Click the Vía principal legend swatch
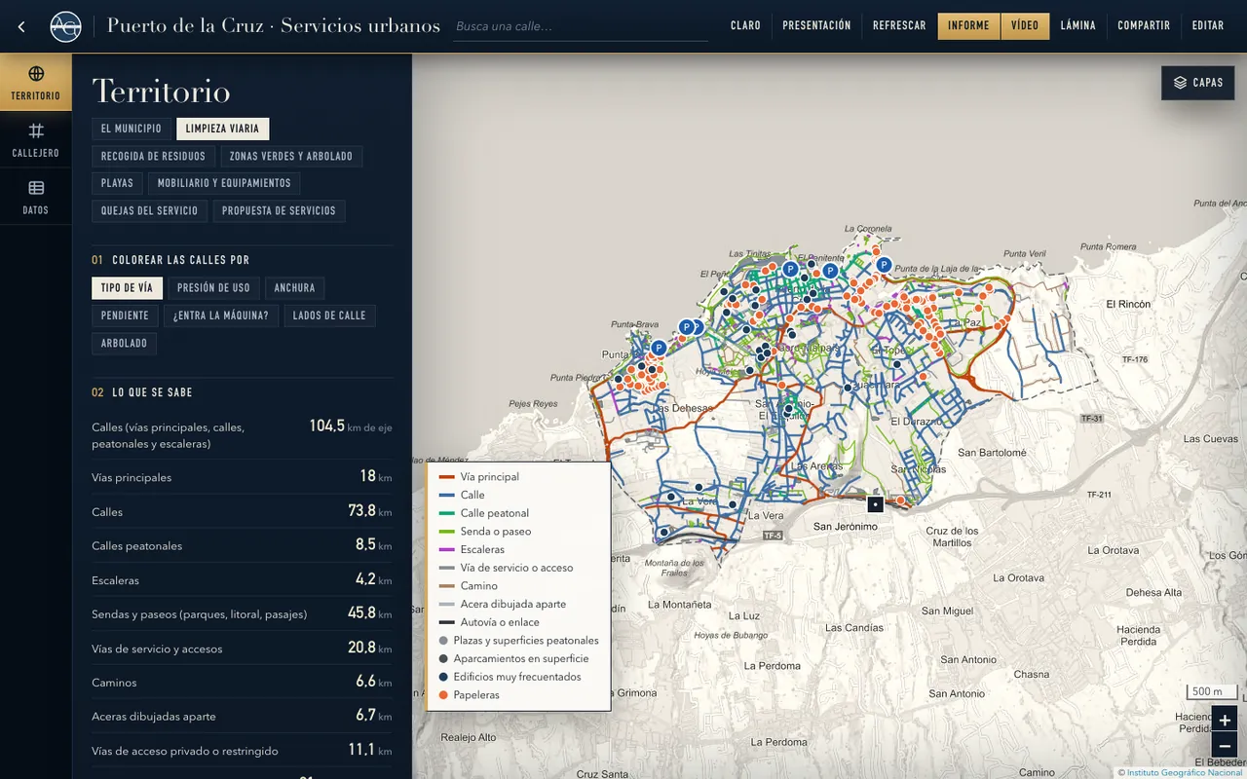 point(447,477)
